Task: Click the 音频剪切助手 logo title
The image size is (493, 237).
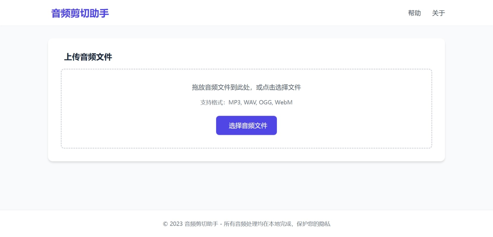Action: pos(80,13)
